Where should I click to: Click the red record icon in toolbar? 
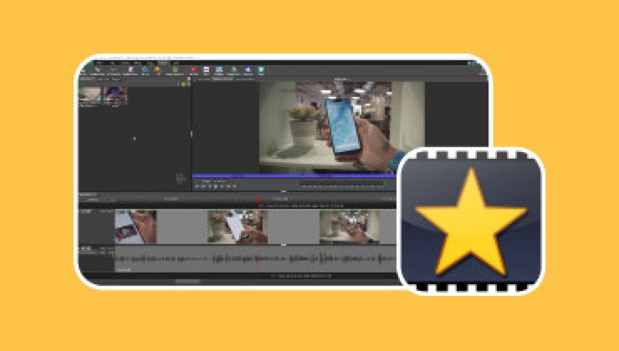[193, 70]
